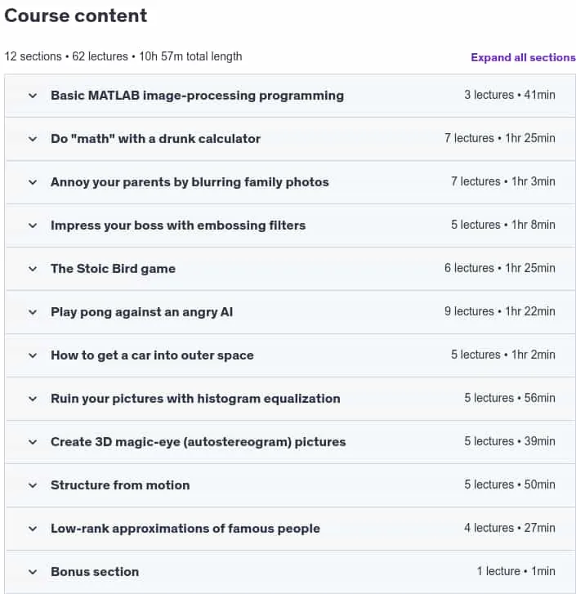576x594 pixels.
Task: Expand all sections link
Action: coord(523,57)
